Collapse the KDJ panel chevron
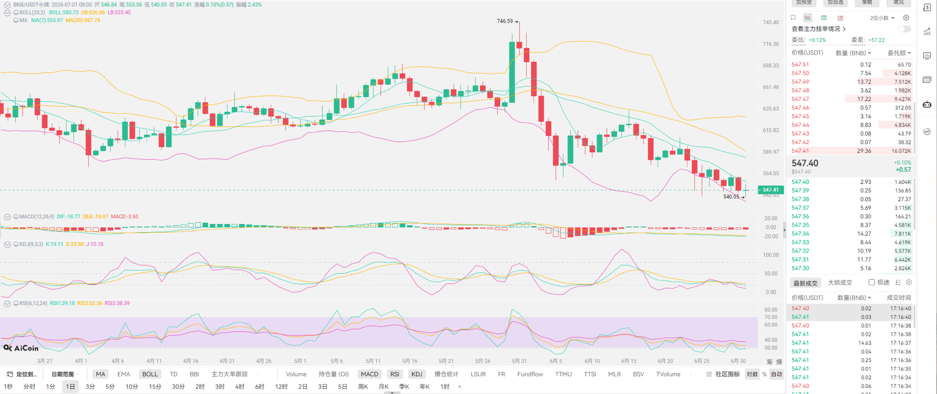Viewport: 937px width, 394px height. (7, 244)
